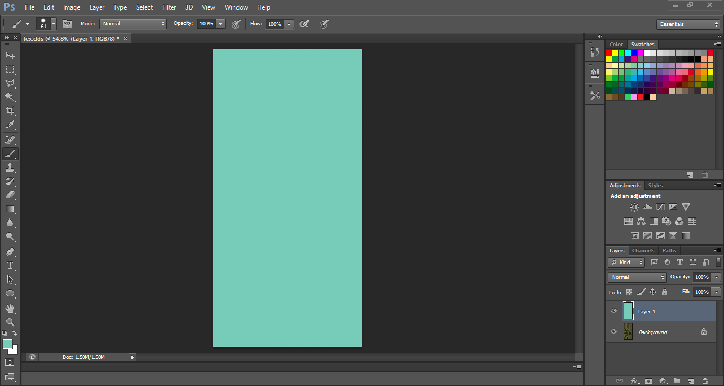The width and height of the screenshot is (724, 386).
Task: Enable lock transparent pixels for layer
Action: point(629,292)
